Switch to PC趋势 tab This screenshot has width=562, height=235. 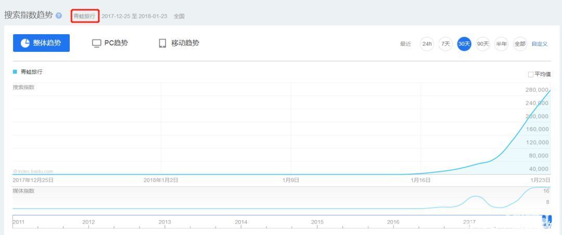point(110,43)
